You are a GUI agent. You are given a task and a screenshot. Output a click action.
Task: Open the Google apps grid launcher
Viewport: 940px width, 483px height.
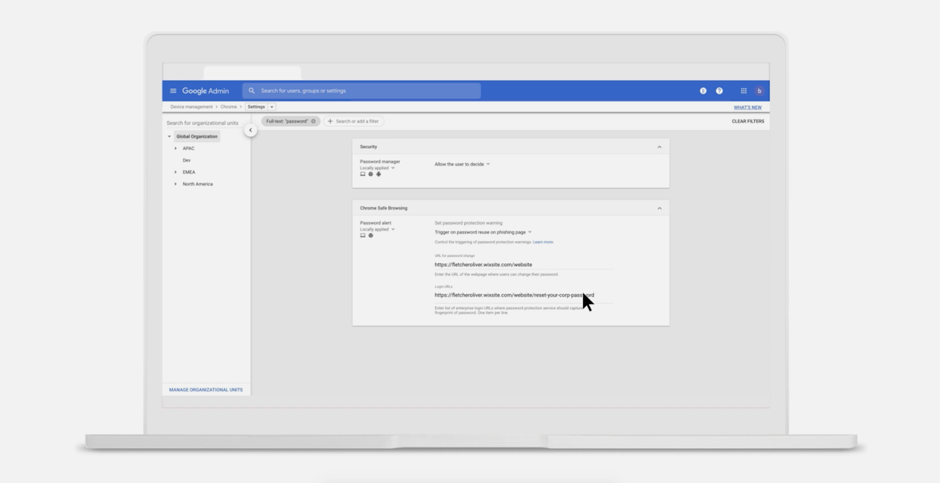[743, 91]
